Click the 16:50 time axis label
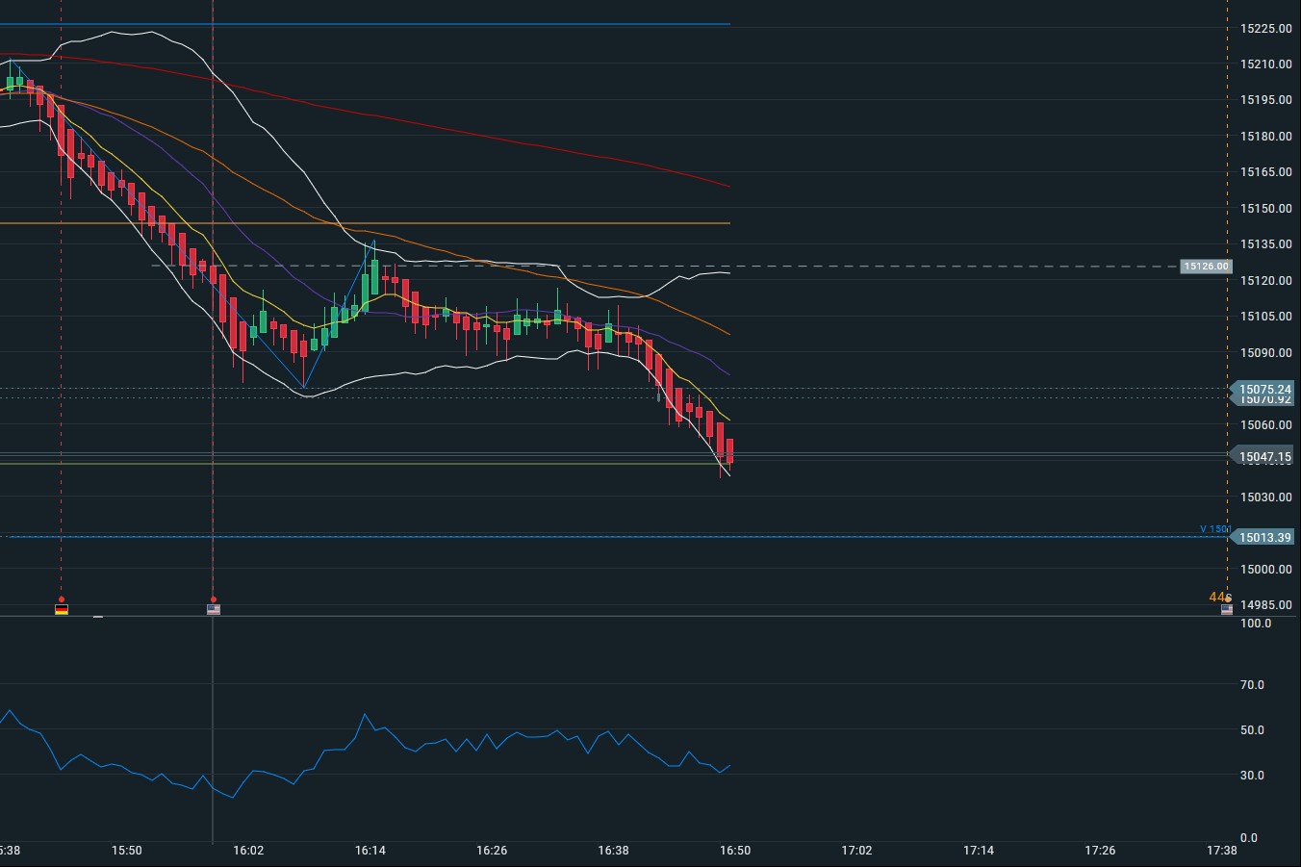 coord(735,851)
